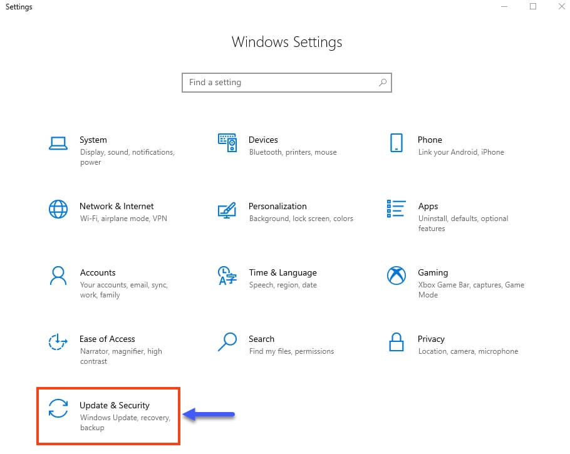Open the Personalization title

pos(277,207)
